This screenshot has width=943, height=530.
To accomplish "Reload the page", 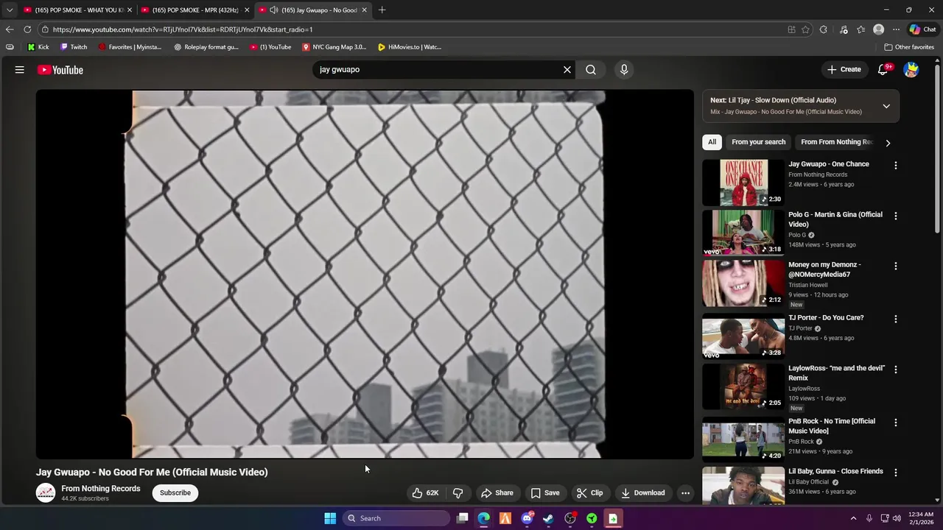I will pyautogui.click(x=27, y=29).
